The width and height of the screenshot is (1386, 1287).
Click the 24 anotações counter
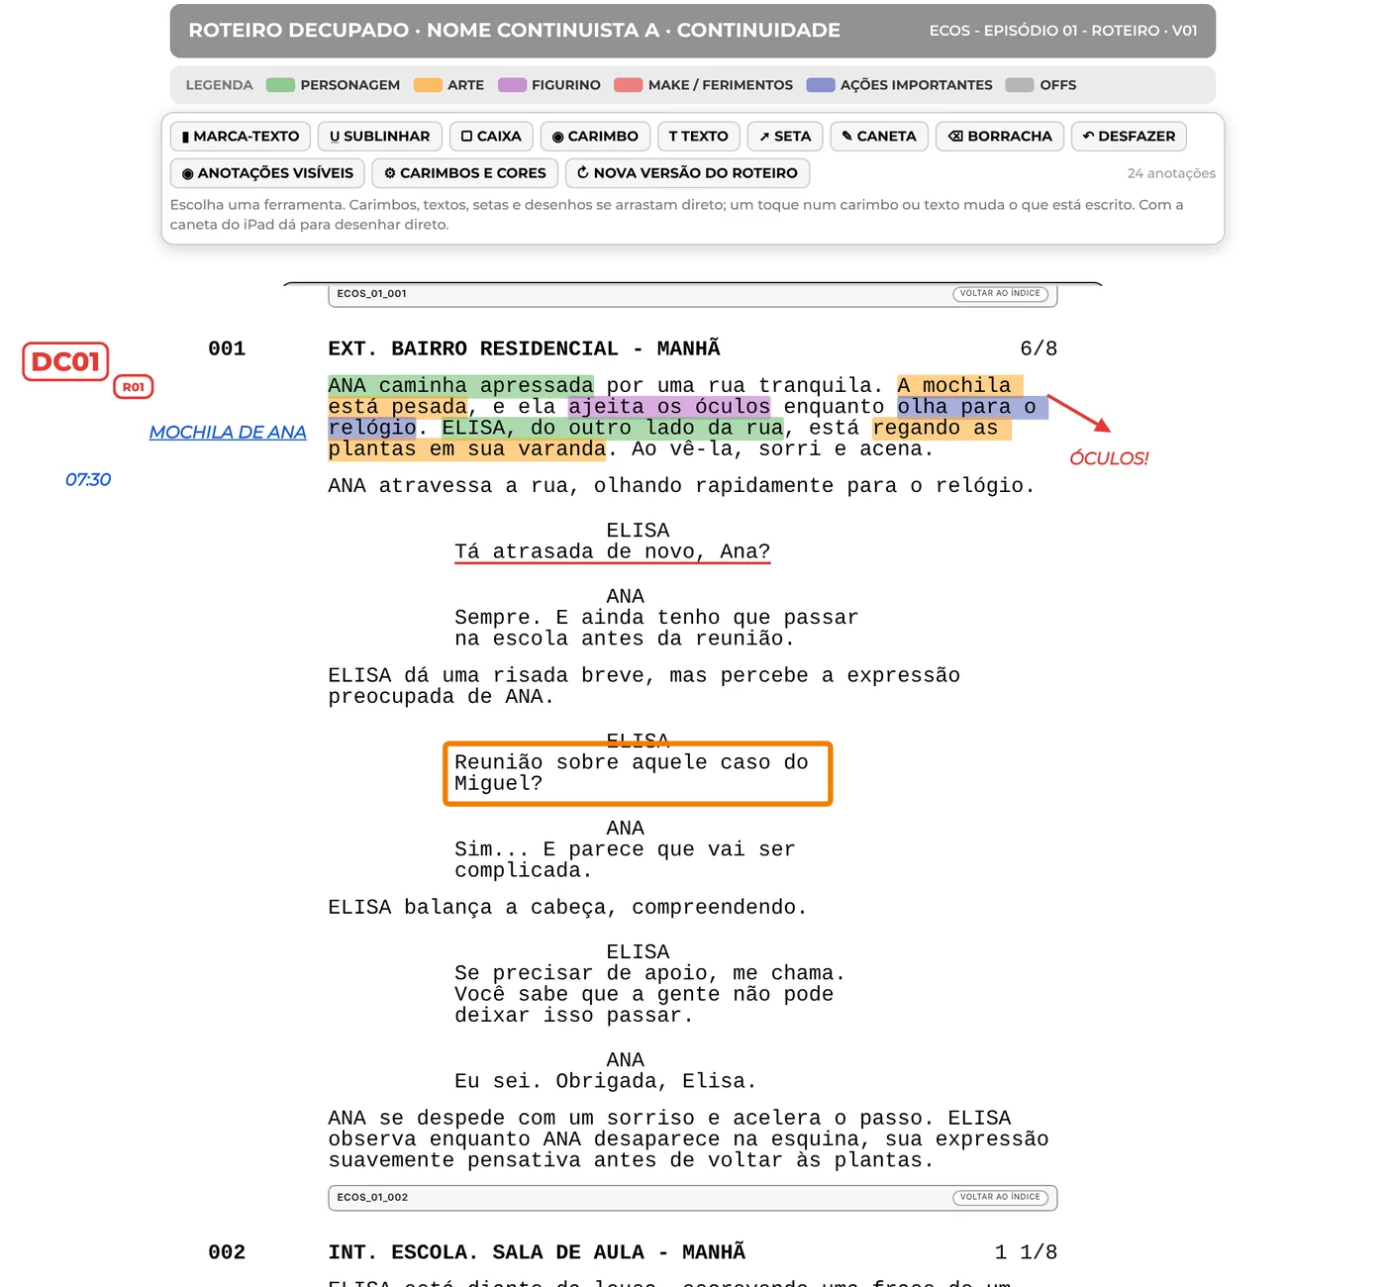(1171, 173)
